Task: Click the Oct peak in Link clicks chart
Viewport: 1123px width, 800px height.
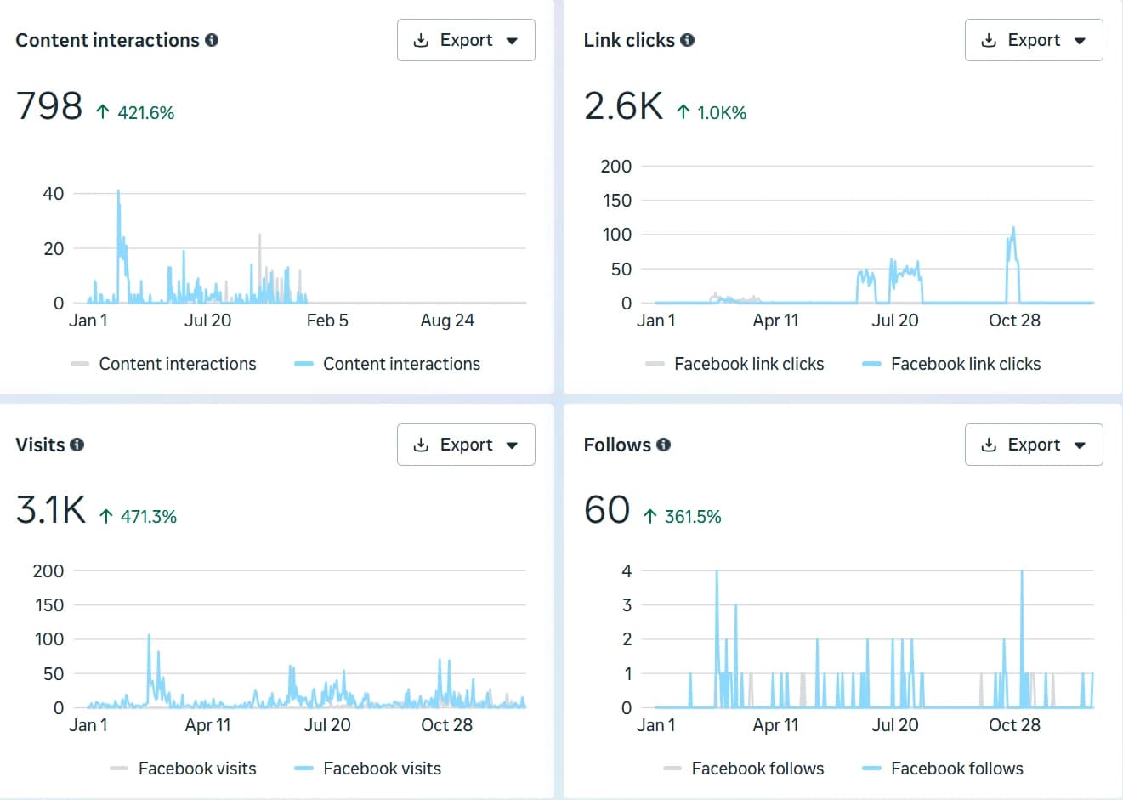Action: point(1013,229)
